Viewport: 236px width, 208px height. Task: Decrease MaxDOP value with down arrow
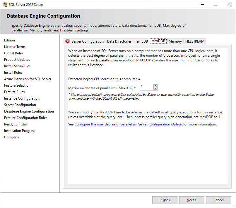(155, 88)
